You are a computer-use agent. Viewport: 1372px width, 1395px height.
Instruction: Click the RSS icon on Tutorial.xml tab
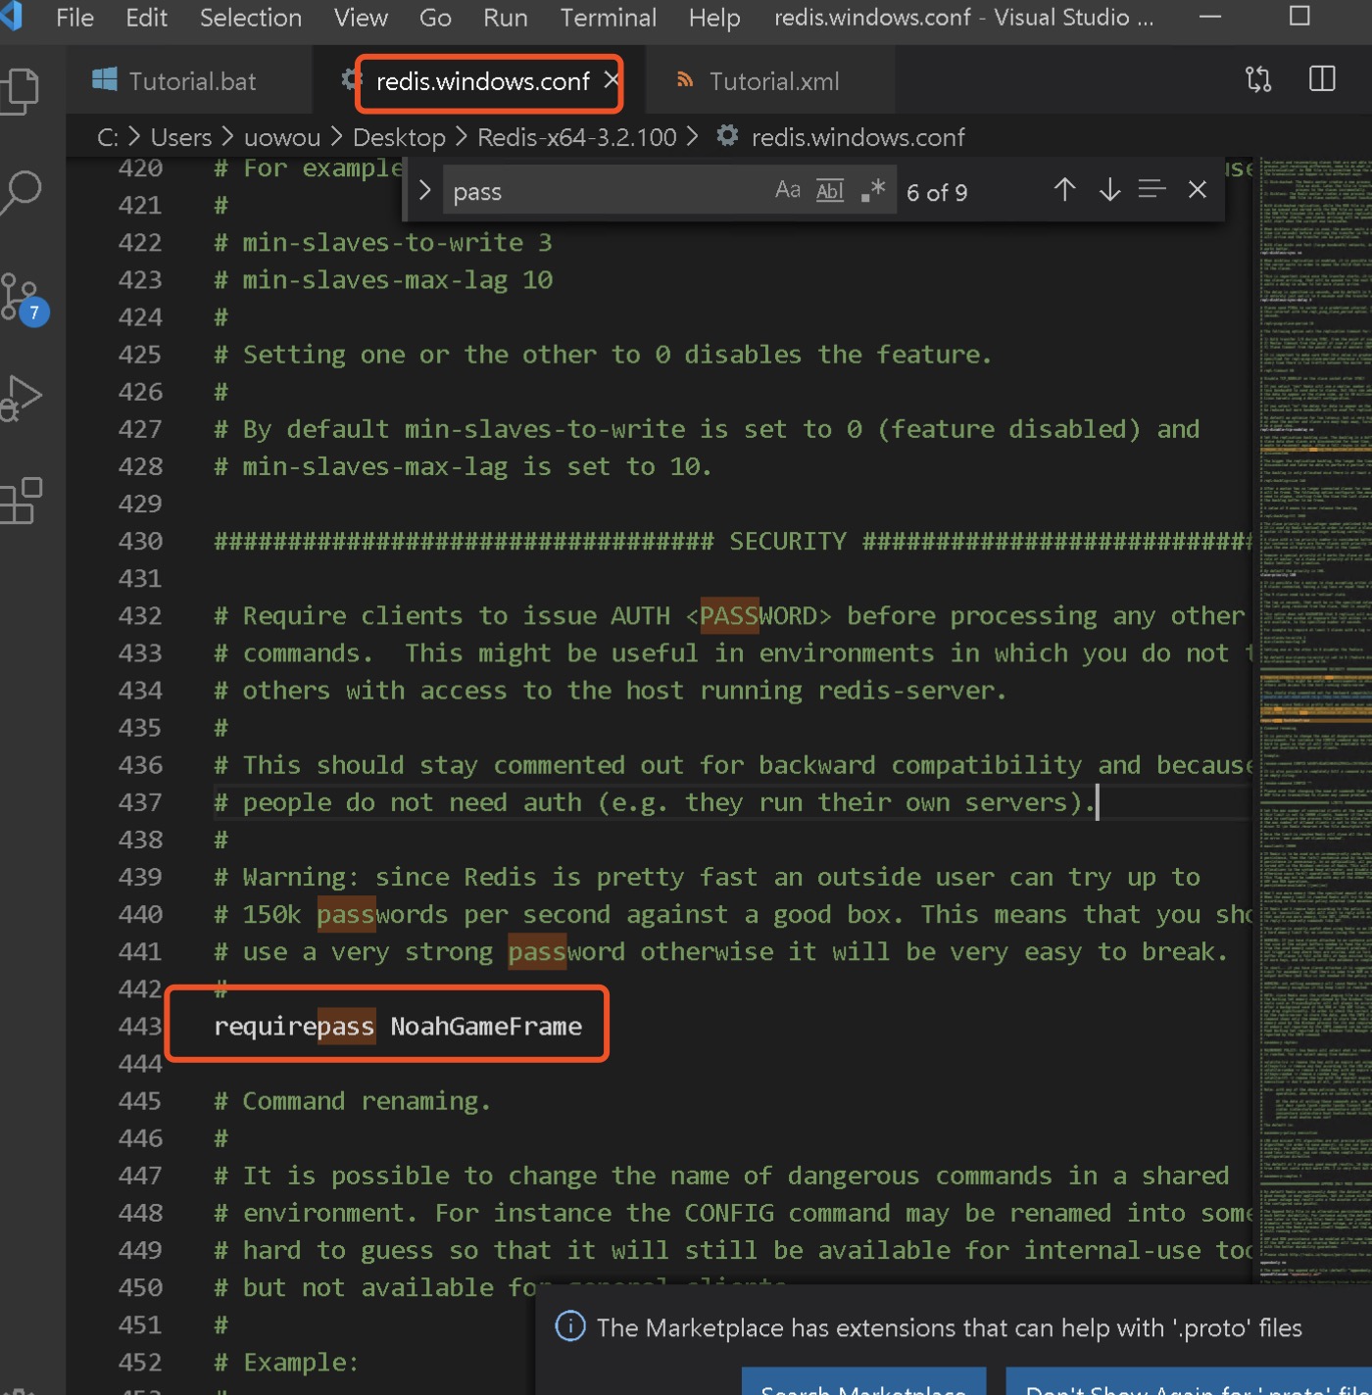point(685,79)
